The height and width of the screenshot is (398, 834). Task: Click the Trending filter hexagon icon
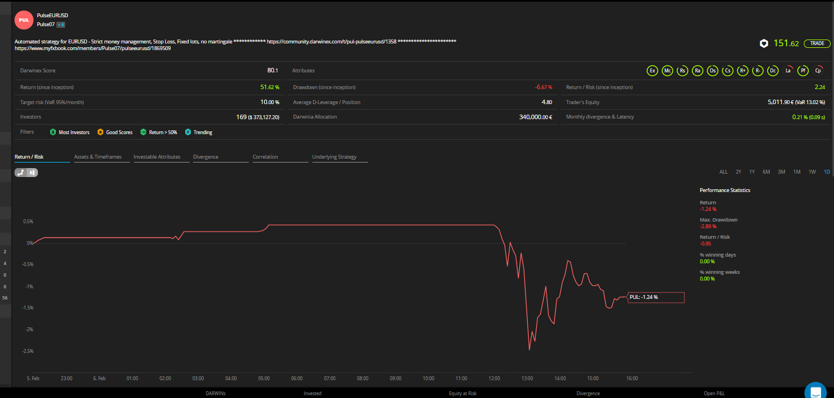click(188, 132)
